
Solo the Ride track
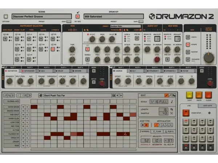point(27,146)
